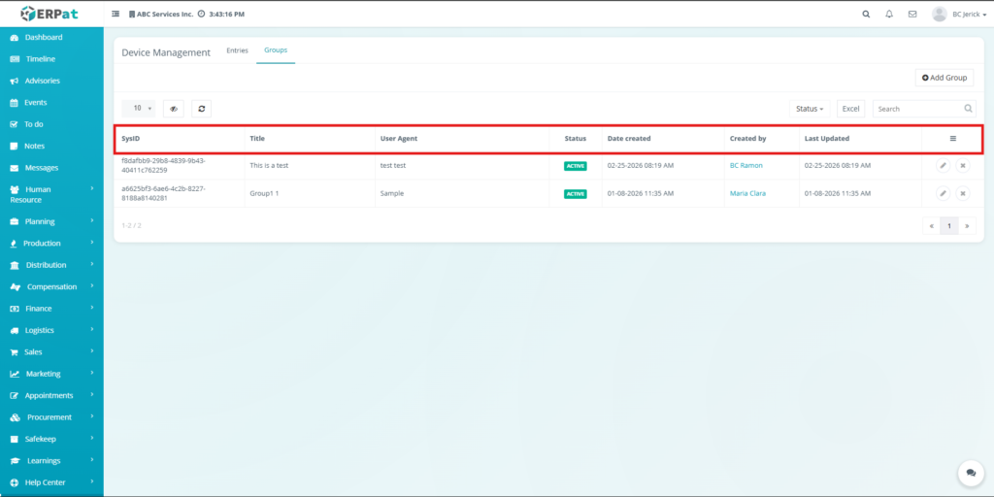Toggle column visibility eye button
This screenshot has height=497, width=994.
point(174,109)
